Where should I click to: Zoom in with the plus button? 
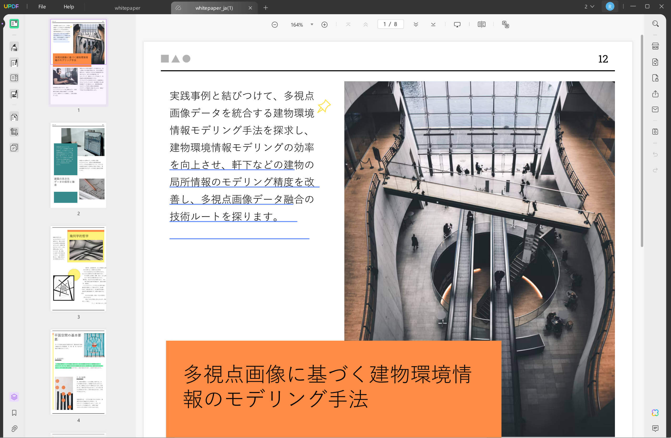(x=325, y=24)
